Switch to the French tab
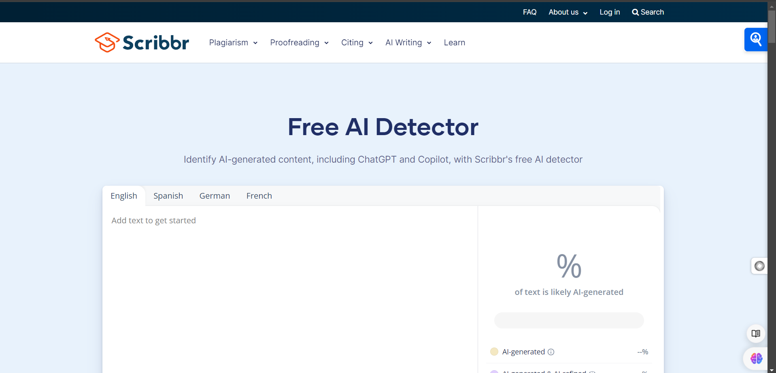This screenshot has height=373, width=776. pos(259,196)
